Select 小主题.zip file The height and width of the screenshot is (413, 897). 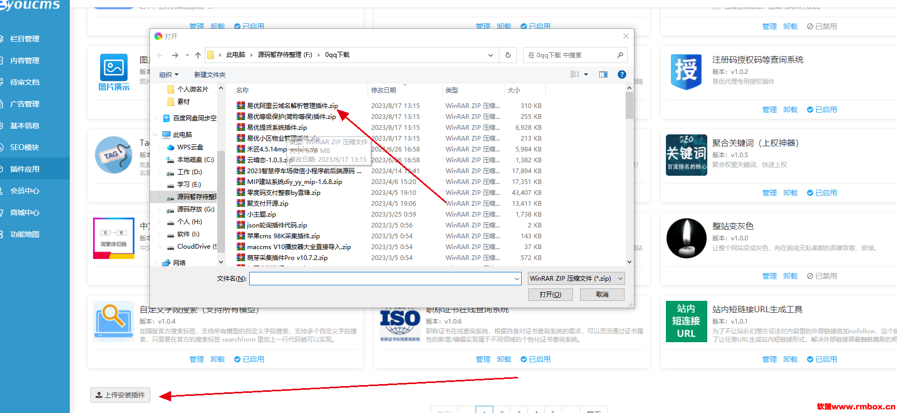pos(261,214)
